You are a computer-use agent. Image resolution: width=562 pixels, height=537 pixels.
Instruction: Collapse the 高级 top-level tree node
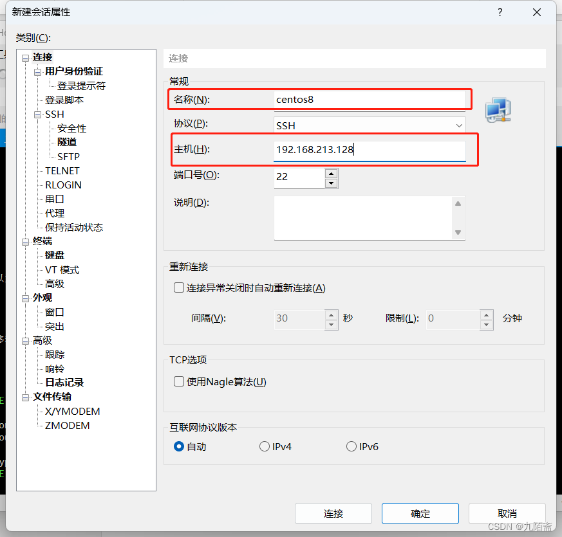point(26,341)
